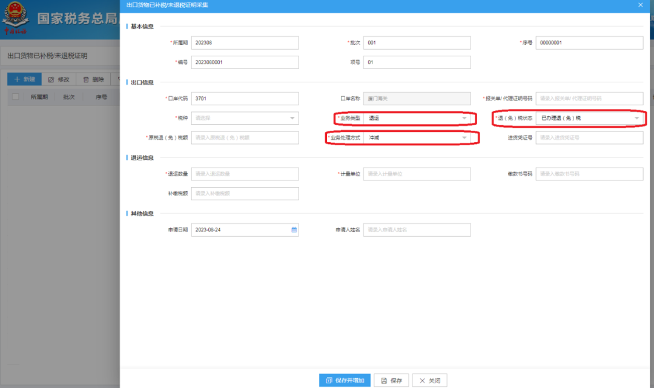654x388 pixels.
Task: Click the 保存并增加 button
Action: tap(345, 381)
